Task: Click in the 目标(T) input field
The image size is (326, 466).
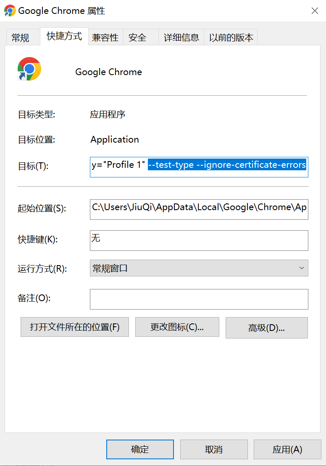Action: [x=199, y=167]
